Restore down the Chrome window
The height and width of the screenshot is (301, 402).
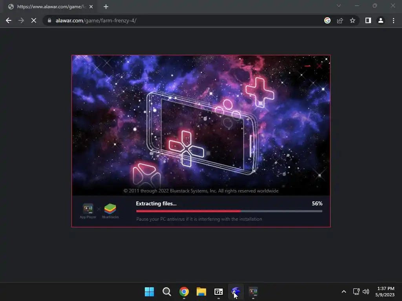375,5
